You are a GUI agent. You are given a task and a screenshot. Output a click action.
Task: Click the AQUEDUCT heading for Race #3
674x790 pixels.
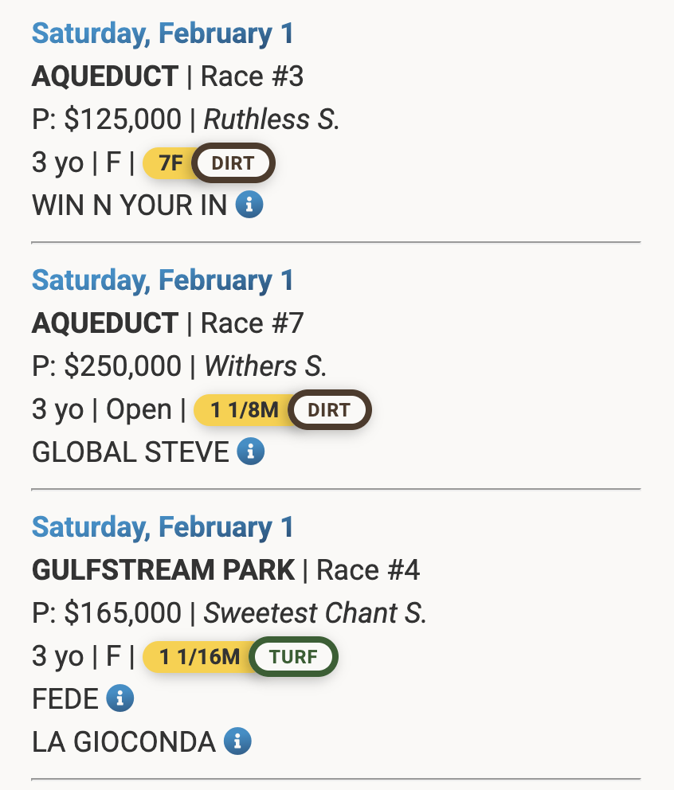click(x=105, y=76)
